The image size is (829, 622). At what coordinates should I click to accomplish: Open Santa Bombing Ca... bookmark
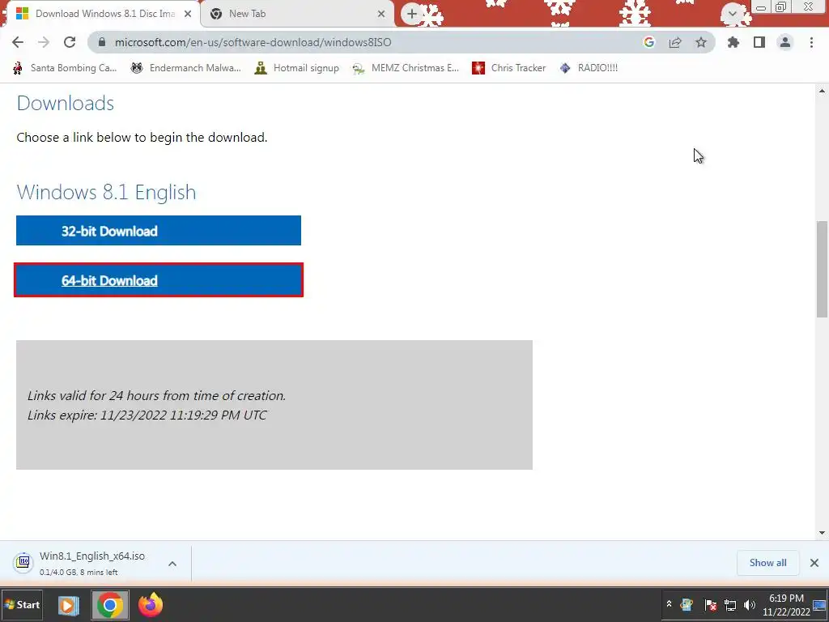pyautogui.click(x=65, y=68)
